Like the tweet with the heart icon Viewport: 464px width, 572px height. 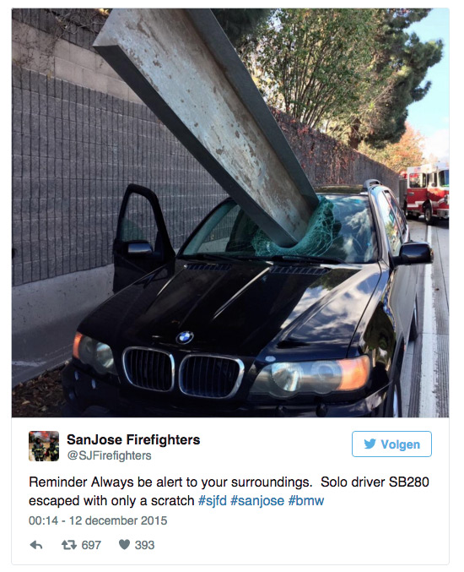124,545
